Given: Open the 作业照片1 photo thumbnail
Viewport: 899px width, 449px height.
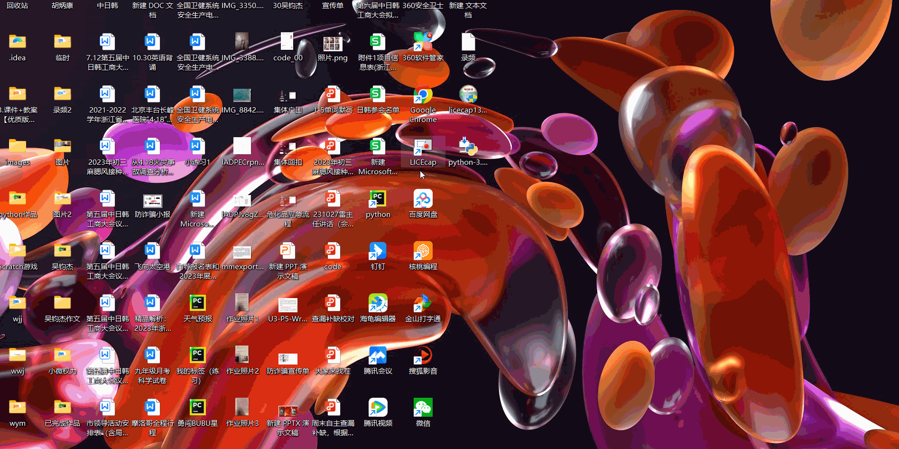Looking at the screenshot, I should pyautogui.click(x=242, y=303).
